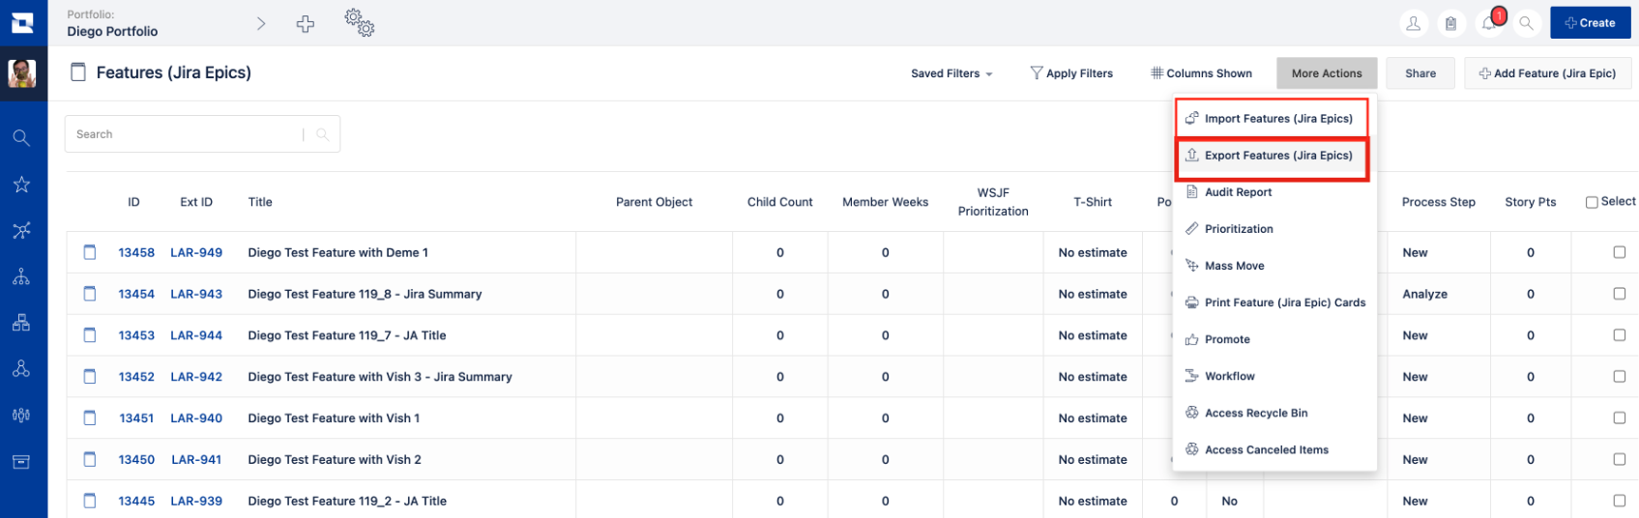
Task: Click the Share button
Action: (x=1420, y=73)
